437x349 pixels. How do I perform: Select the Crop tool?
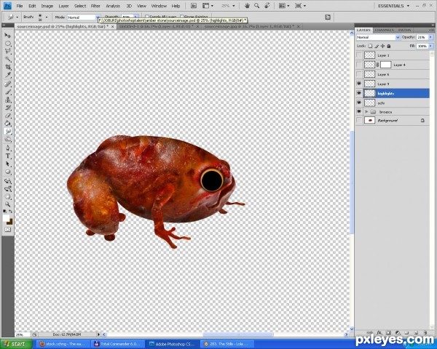[x=8, y=67]
